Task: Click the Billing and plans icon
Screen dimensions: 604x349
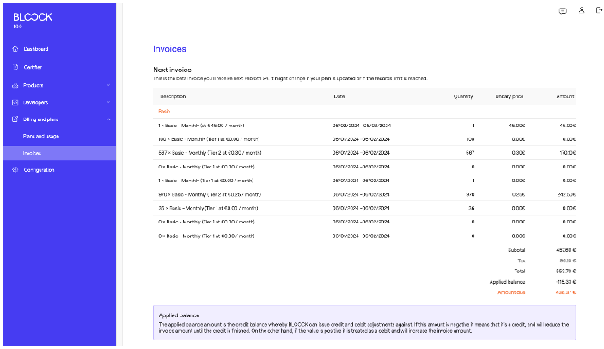Action: pyautogui.click(x=15, y=119)
